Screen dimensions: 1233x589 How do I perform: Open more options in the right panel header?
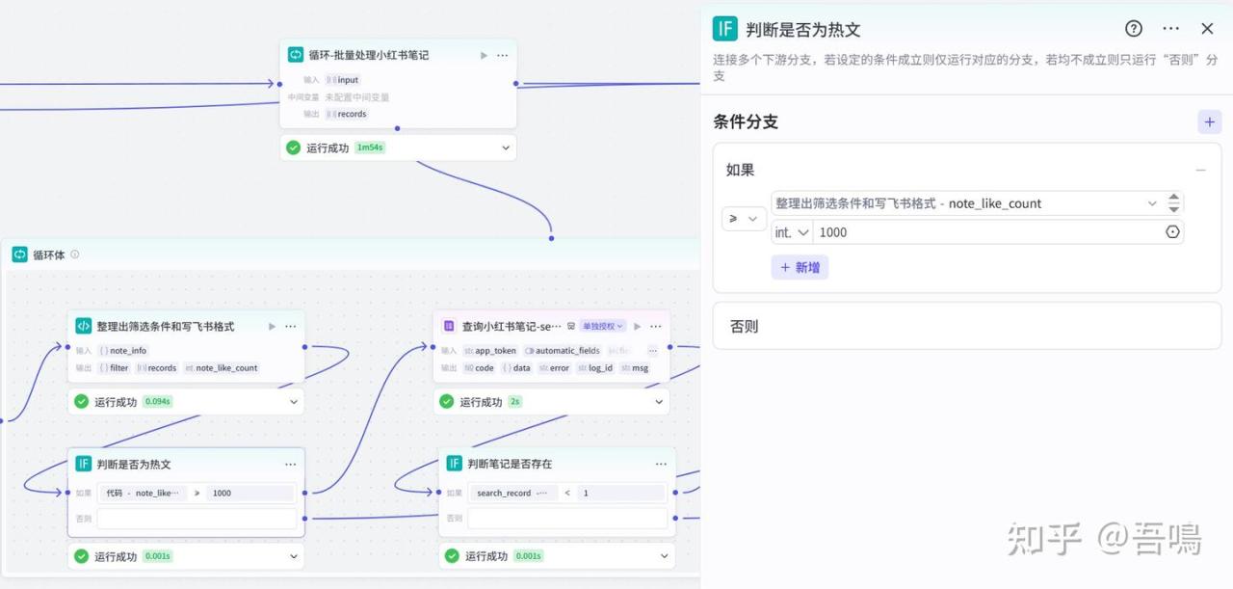(x=1170, y=29)
